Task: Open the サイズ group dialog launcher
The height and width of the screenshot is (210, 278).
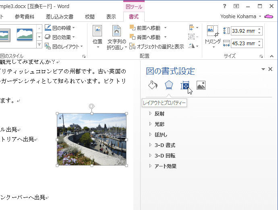Action: [x=261, y=56]
